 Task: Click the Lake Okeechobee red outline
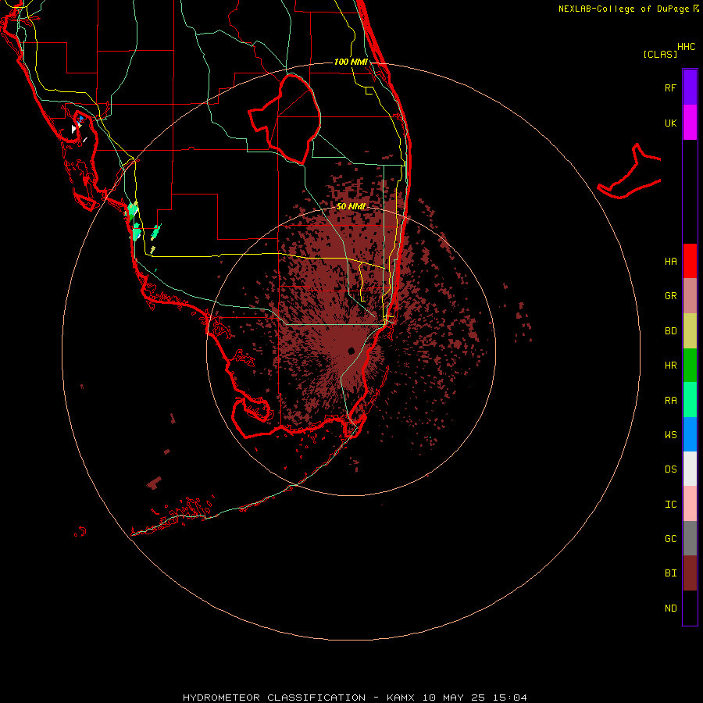[284, 120]
